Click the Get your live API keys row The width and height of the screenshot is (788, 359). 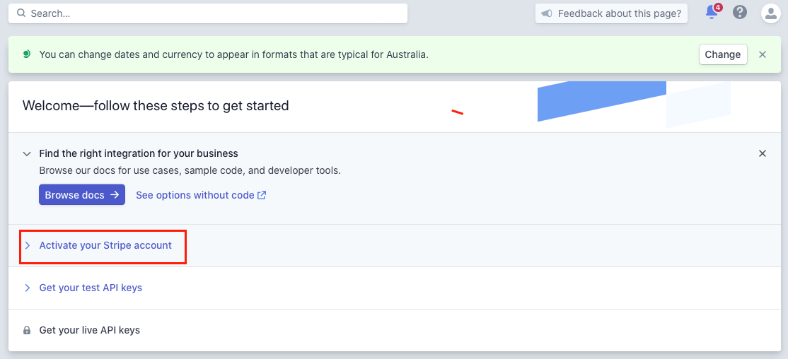coord(394,331)
